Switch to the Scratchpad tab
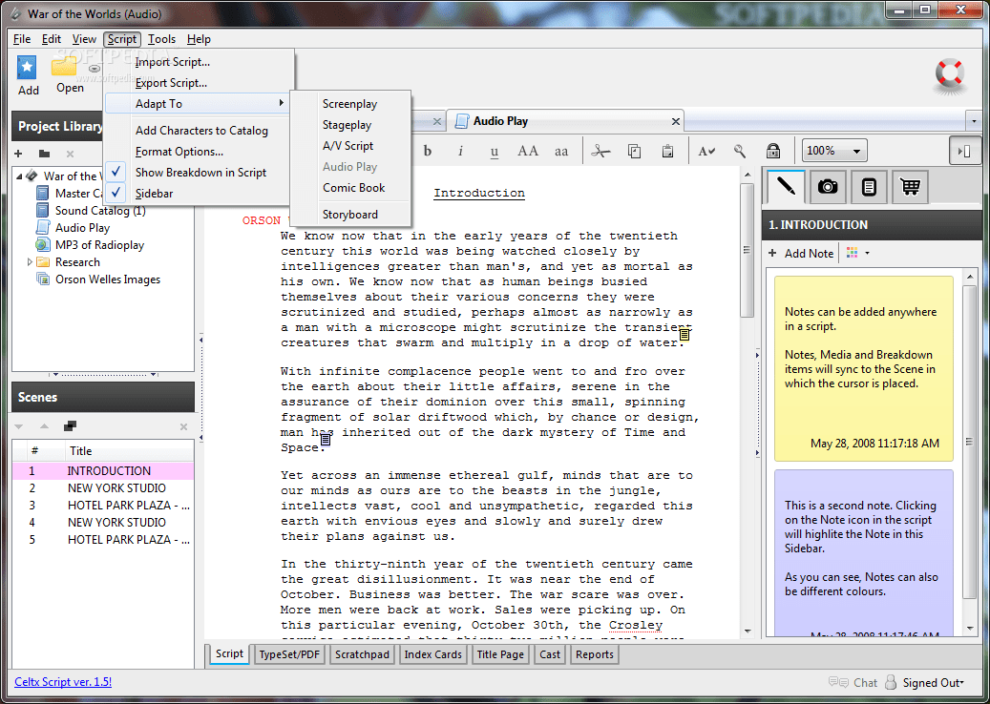Image resolution: width=990 pixels, height=704 pixels. pyautogui.click(x=362, y=654)
